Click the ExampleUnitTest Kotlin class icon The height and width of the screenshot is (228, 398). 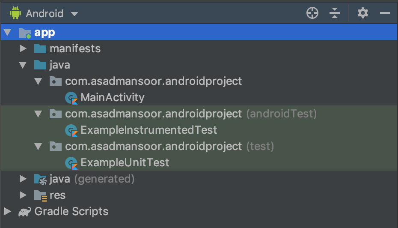click(71, 163)
